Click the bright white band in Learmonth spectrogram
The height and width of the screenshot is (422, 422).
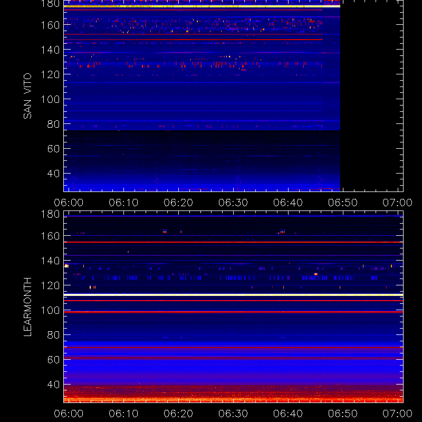[x=233, y=295]
